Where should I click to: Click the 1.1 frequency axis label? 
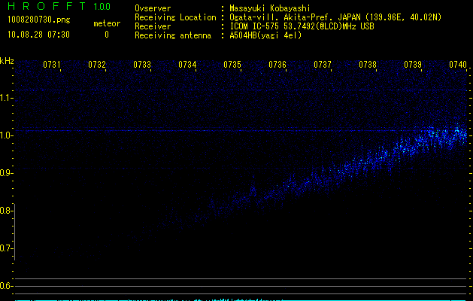[8, 98]
